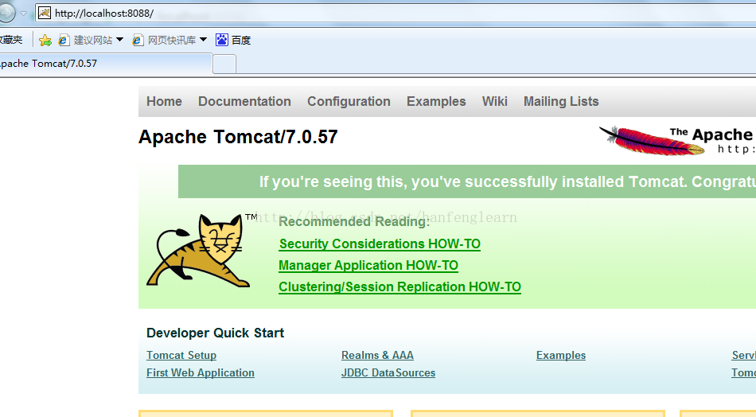Image resolution: width=756 pixels, height=417 pixels.
Task: Open a new blank browser tab
Action: click(224, 64)
